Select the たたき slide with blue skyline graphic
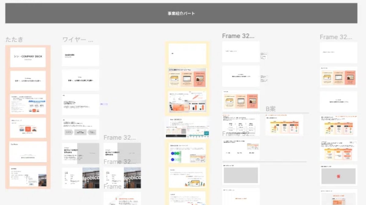 click(x=28, y=104)
